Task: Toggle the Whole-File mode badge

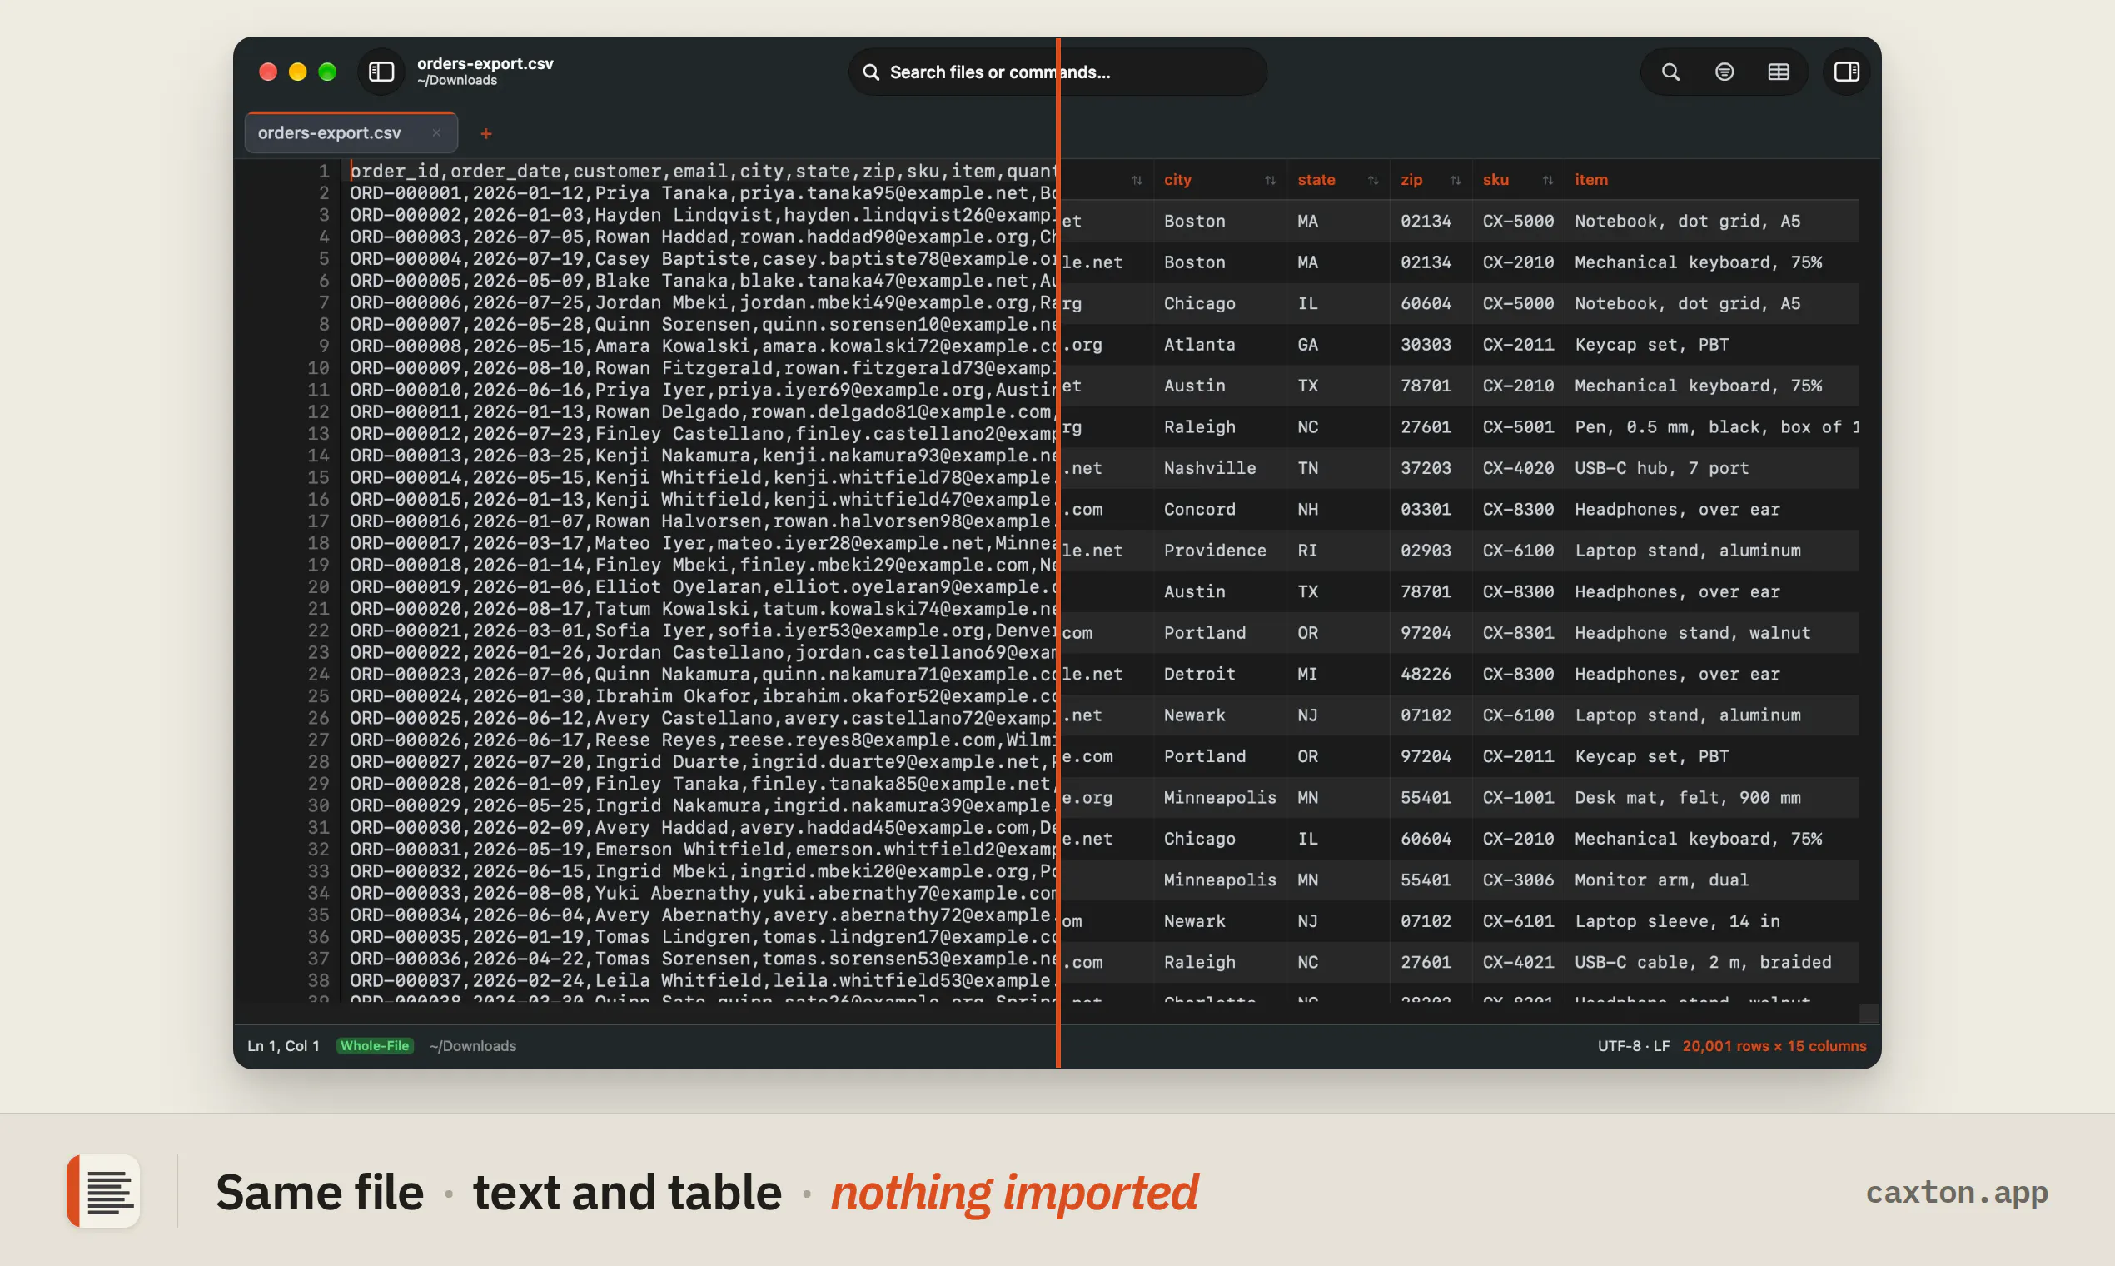Action: coord(375,1045)
